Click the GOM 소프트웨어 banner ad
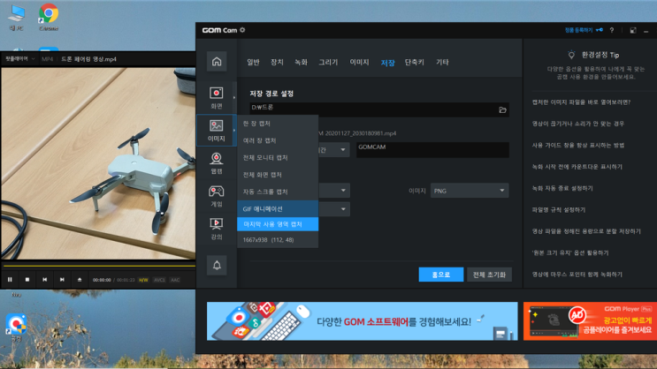This screenshot has width=657, height=369. tap(362, 321)
